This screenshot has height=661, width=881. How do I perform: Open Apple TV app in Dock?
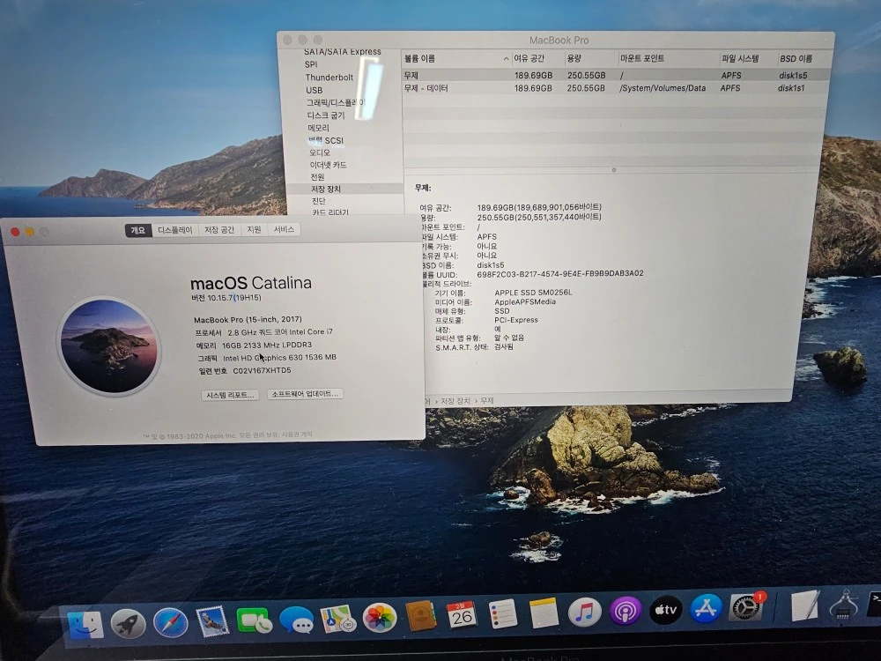point(666,609)
